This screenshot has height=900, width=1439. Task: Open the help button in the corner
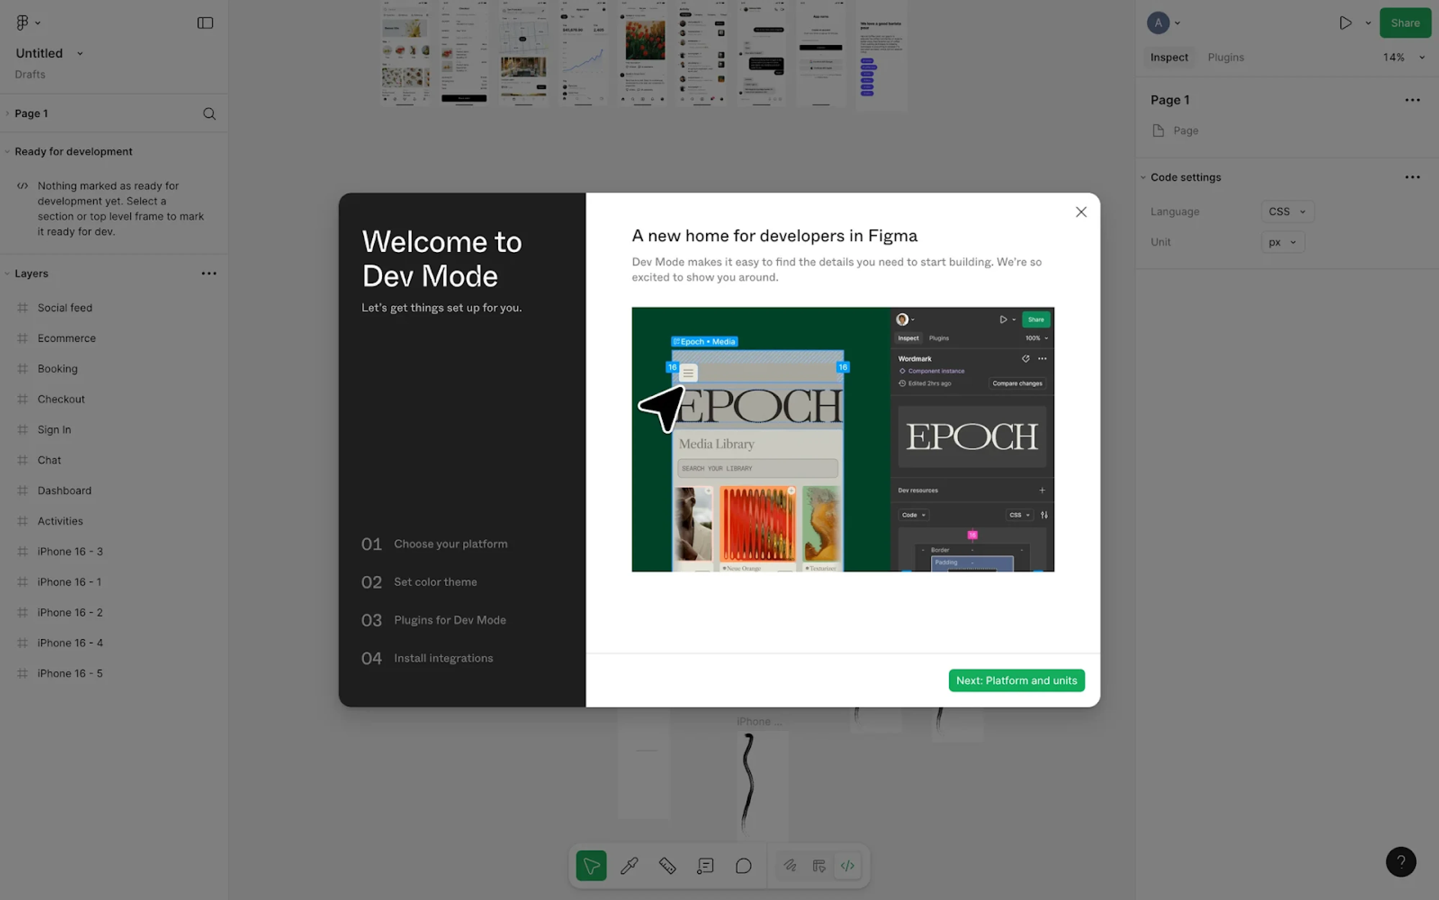pos(1402,861)
